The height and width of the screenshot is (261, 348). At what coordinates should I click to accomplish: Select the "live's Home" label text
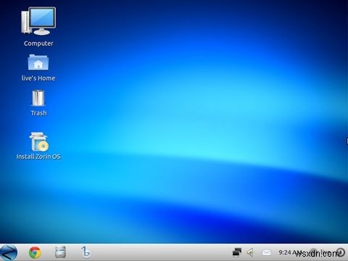(38, 78)
